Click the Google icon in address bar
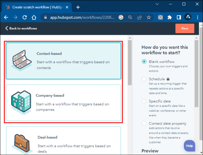 pos(121,17)
